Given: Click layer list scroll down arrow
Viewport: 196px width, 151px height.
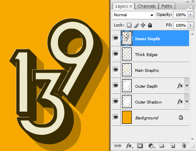Looking at the screenshot, I should (192, 139).
